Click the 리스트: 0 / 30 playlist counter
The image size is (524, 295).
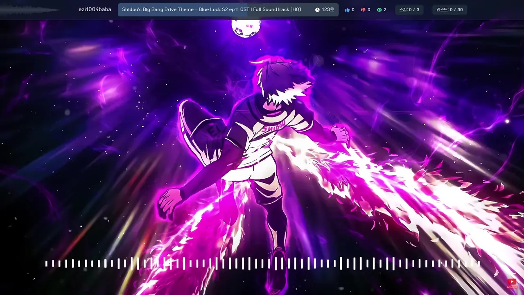coord(449,9)
